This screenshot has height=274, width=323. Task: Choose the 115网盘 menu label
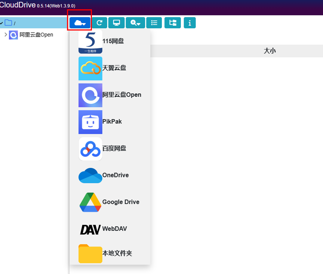point(113,41)
